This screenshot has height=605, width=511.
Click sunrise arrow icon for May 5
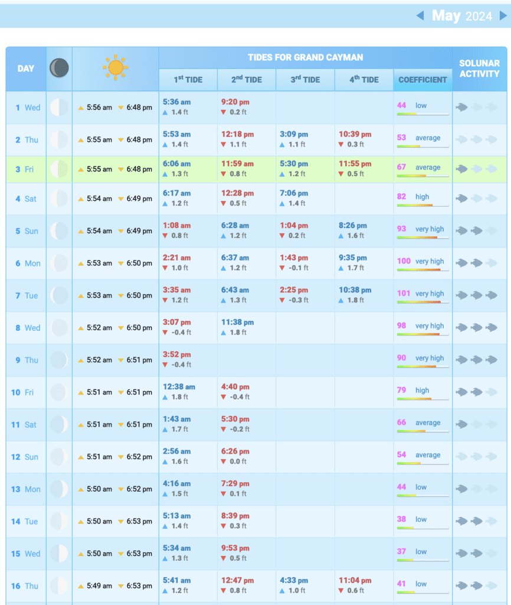click(81, 231)
